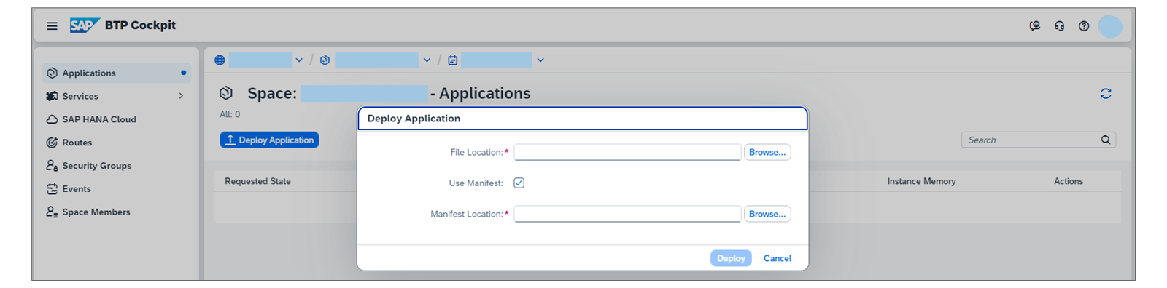Open the user profile avatar

[1110, 26]
